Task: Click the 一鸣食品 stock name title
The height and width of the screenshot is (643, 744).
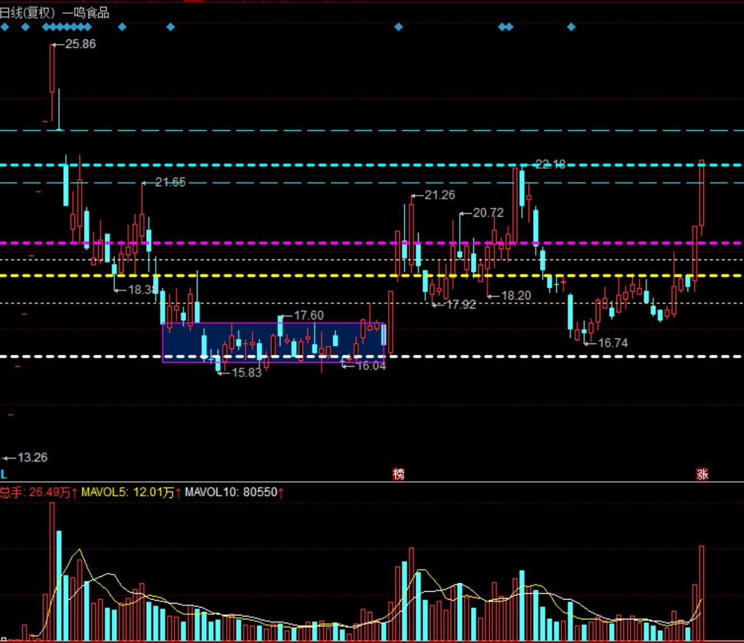Action: pyautogui.click(x=86, y=13)
